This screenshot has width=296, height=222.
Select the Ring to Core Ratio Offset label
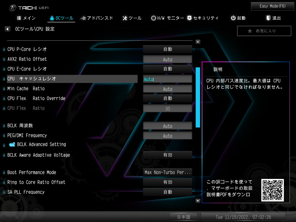(36, 182)
